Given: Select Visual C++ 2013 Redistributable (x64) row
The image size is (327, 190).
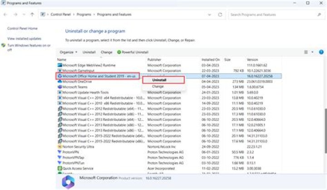Looking at the screenshot, I should 169,120.
